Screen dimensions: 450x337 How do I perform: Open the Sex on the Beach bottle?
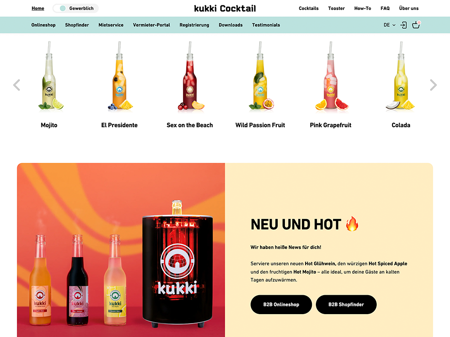[190, 75]
